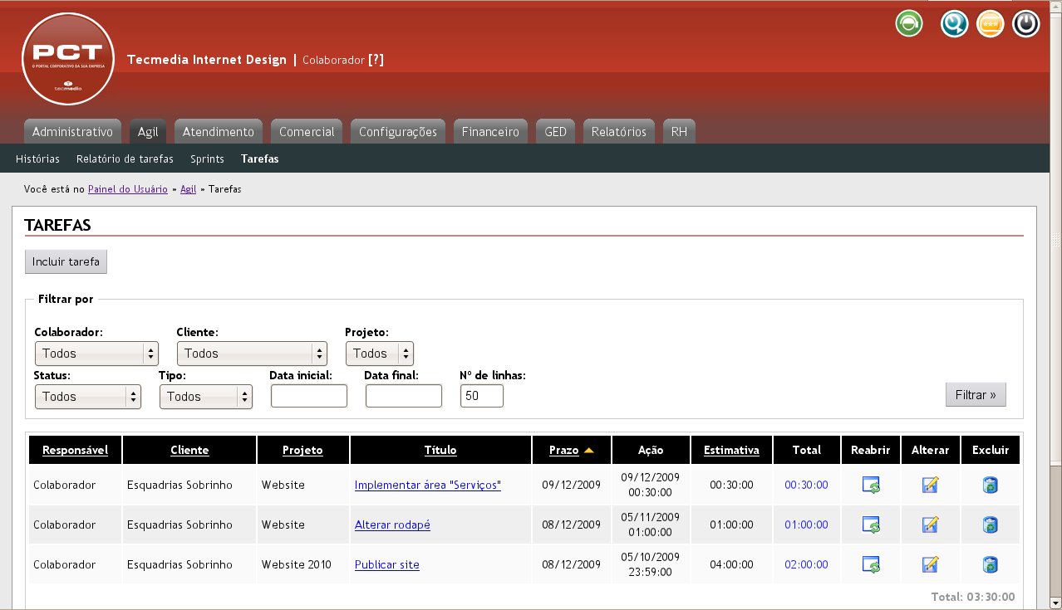Sort the table by Prazo column
Viewport: 1062px width, 610px height.
(x=564, y=450)
